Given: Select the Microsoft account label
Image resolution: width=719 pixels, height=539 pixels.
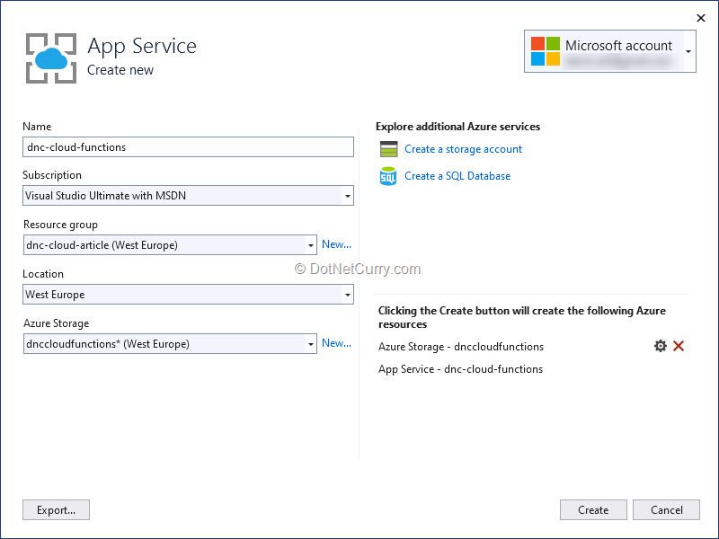Looking at the screenshot, I should click(618, 46).
